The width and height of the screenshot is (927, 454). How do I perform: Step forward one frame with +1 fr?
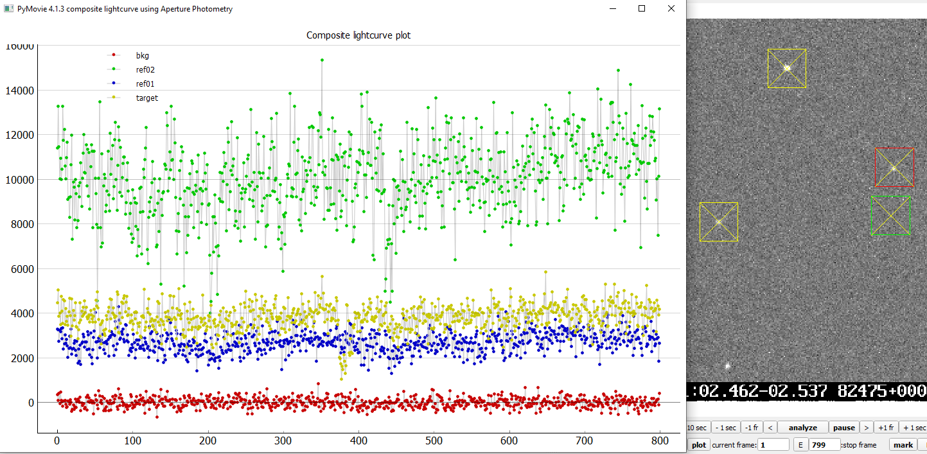(x=887, y=428)
